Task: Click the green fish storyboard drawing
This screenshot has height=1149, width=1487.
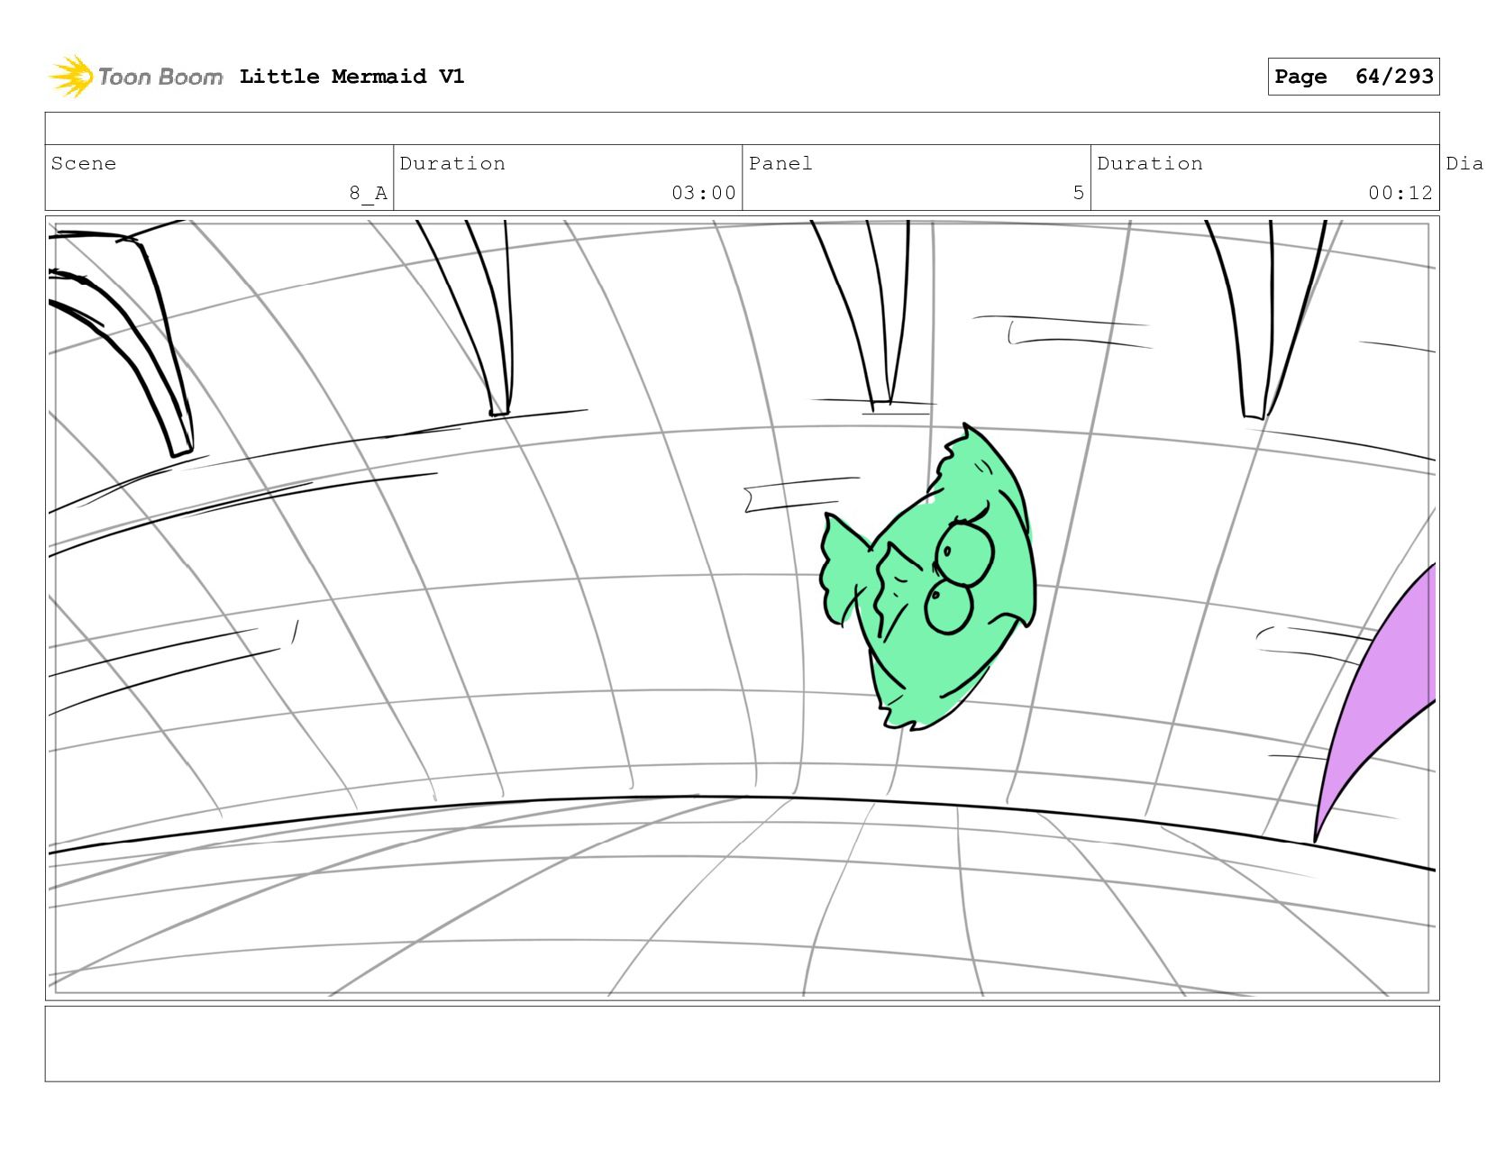Action: coord(928,577)
